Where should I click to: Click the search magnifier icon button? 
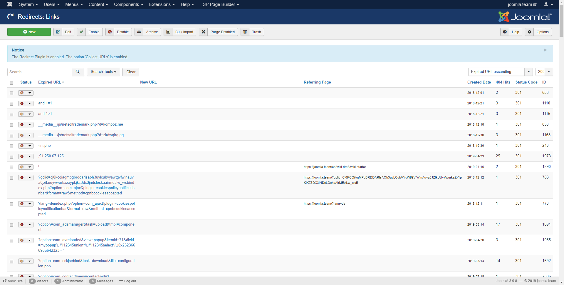(78, 72)
